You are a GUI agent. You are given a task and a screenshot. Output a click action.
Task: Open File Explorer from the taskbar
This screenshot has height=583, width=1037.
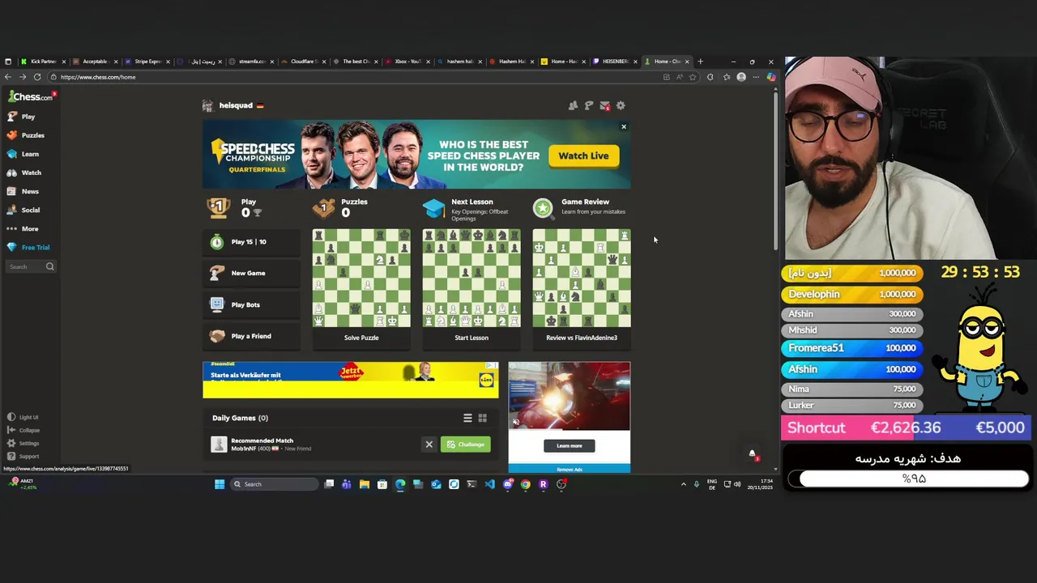(x=365, y=484)
